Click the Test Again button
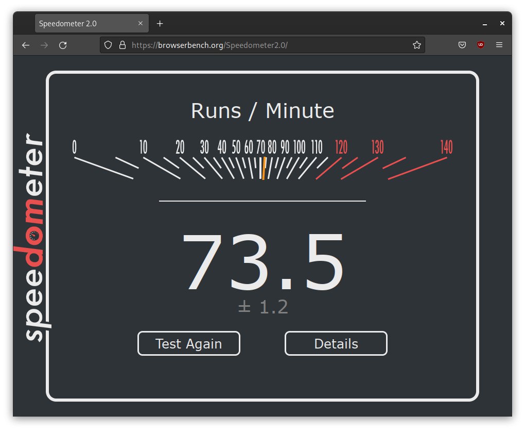The image size is (525, 431). [189, 343]
